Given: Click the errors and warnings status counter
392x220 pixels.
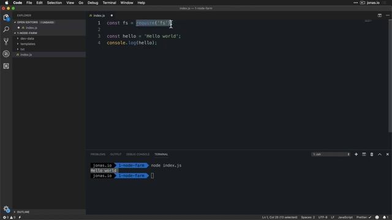Looking at the screenshot, I should (9, 218).
